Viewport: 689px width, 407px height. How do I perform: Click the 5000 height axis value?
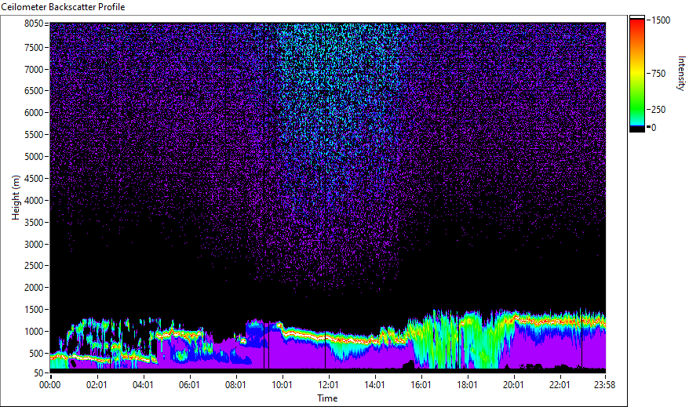(x=34, y=157)
